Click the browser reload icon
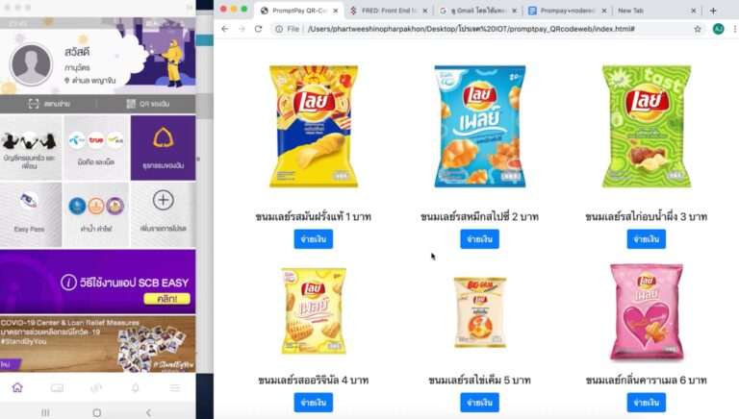739x419 pixels. (x=258, y=29)
